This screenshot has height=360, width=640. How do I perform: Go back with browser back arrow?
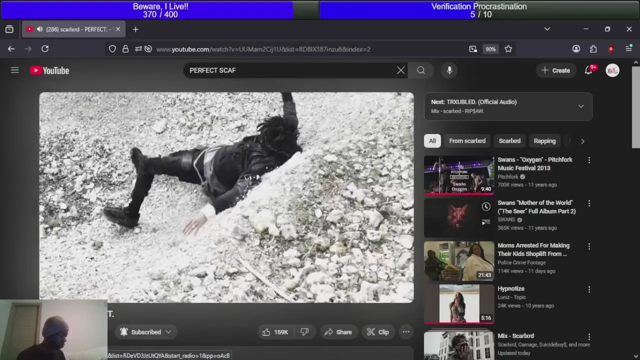pos(11,49)
